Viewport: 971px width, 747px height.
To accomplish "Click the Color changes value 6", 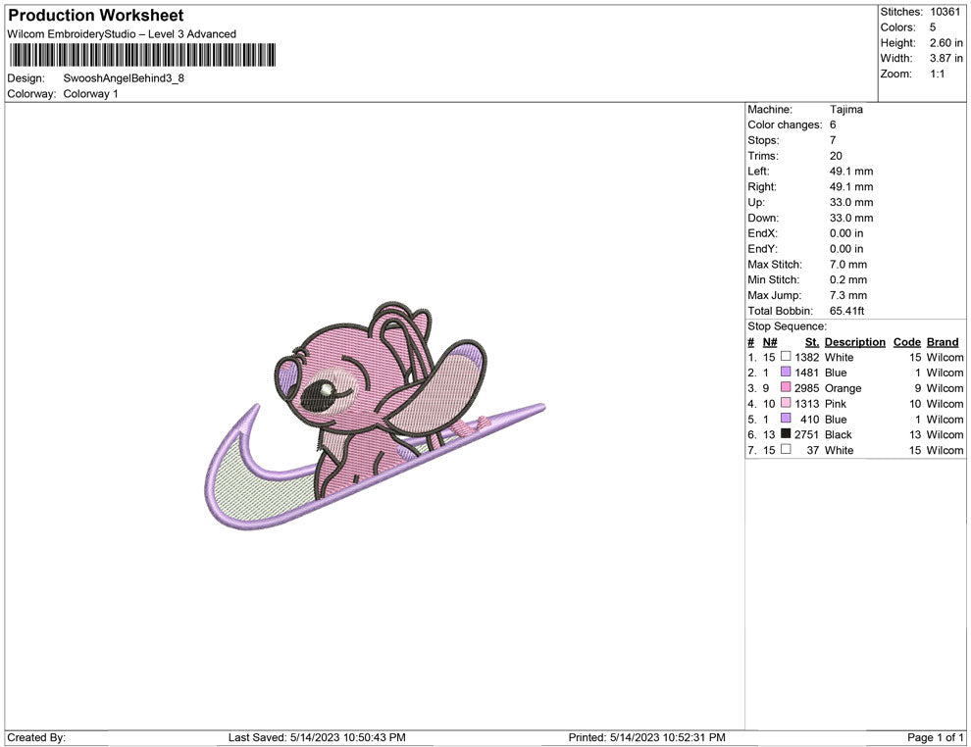I will click(x=833, y=125).
